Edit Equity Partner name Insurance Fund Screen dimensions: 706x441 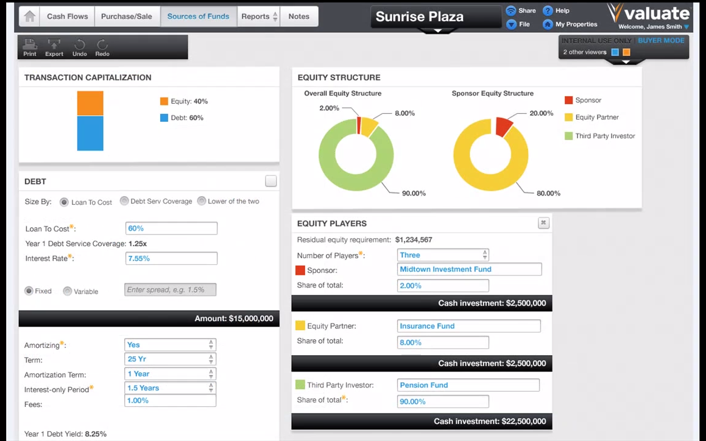468,326
